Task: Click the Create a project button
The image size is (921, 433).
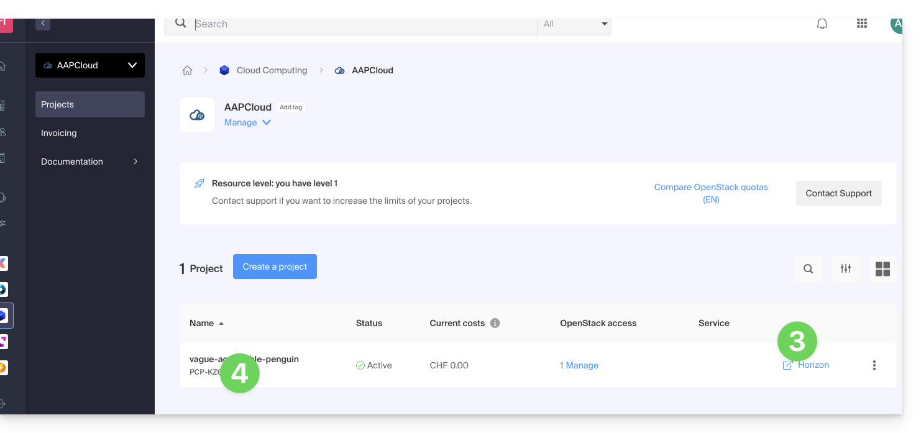Action: click(x=275, y=267)
